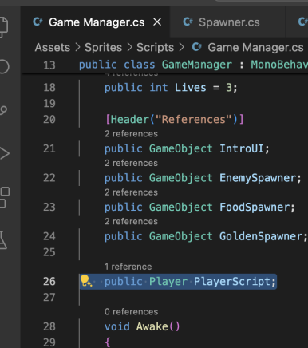Image resolution: width=308 pixels, height=348 pixels.
Task: Click 'GameManager' class name in sticky line
Action: point(197,65)
